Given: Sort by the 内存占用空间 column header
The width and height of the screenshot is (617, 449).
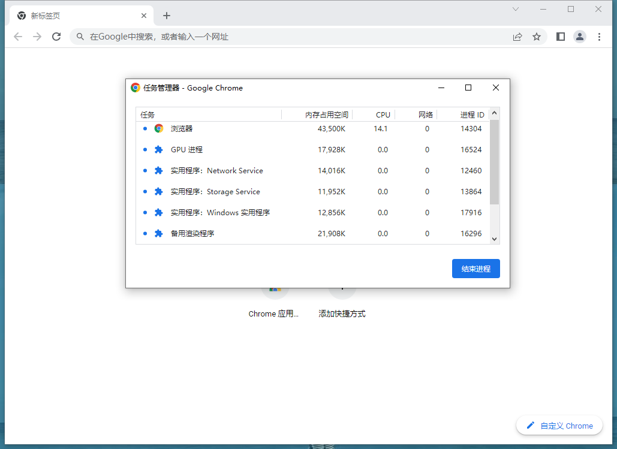Looking at the screenshot, I should click(x=317, y=114).
